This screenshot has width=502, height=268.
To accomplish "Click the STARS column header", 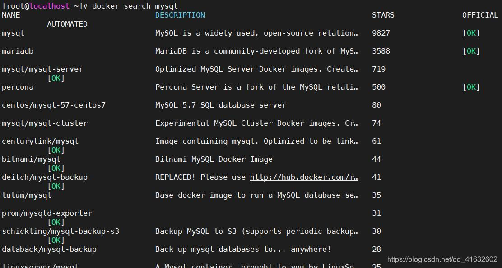I will click(x=383, y=15).
